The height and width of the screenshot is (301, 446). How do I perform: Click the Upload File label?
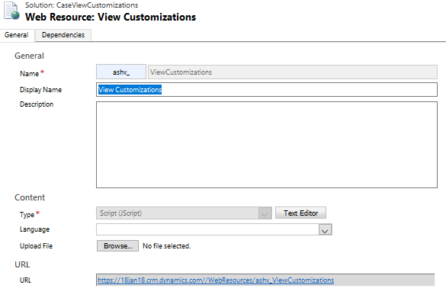tap(36, 246)
